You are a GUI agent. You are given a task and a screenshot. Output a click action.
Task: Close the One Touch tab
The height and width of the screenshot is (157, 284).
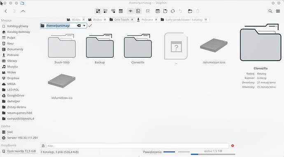(132, 20)
